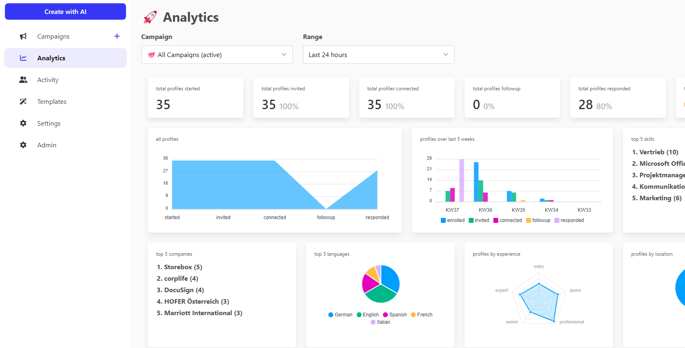Click the Templates magic wand icon

click(23, 101)
